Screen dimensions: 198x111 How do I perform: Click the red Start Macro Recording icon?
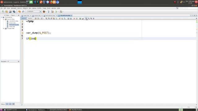tap(74, 18)
